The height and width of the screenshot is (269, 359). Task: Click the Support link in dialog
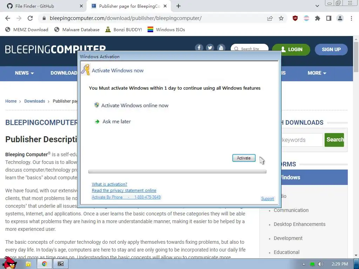(x=267, y=199)
